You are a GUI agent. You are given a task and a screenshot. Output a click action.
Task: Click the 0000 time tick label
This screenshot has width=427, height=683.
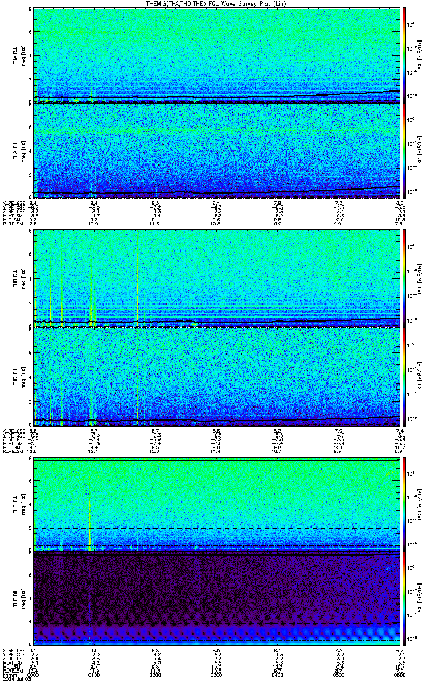click(33, 675)
